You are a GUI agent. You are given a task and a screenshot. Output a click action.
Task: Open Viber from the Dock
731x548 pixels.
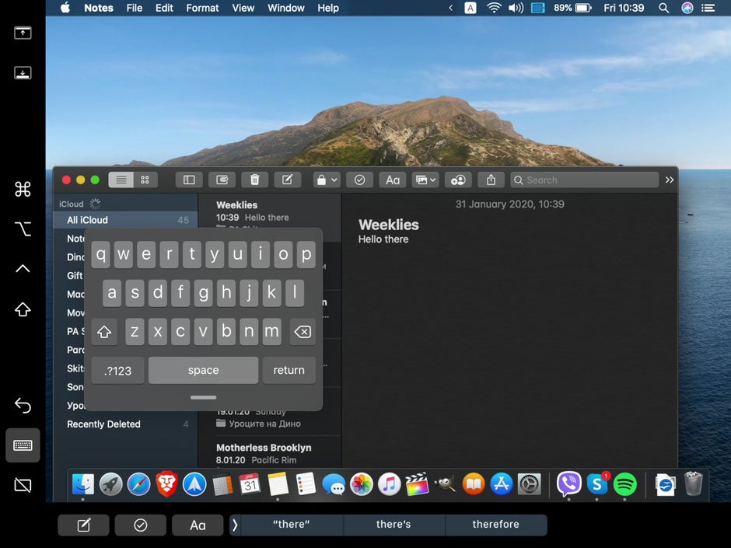tap(569, 484)
